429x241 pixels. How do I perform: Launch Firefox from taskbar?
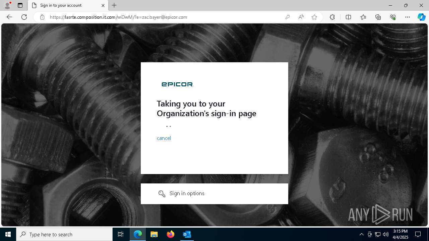[171, 234]
